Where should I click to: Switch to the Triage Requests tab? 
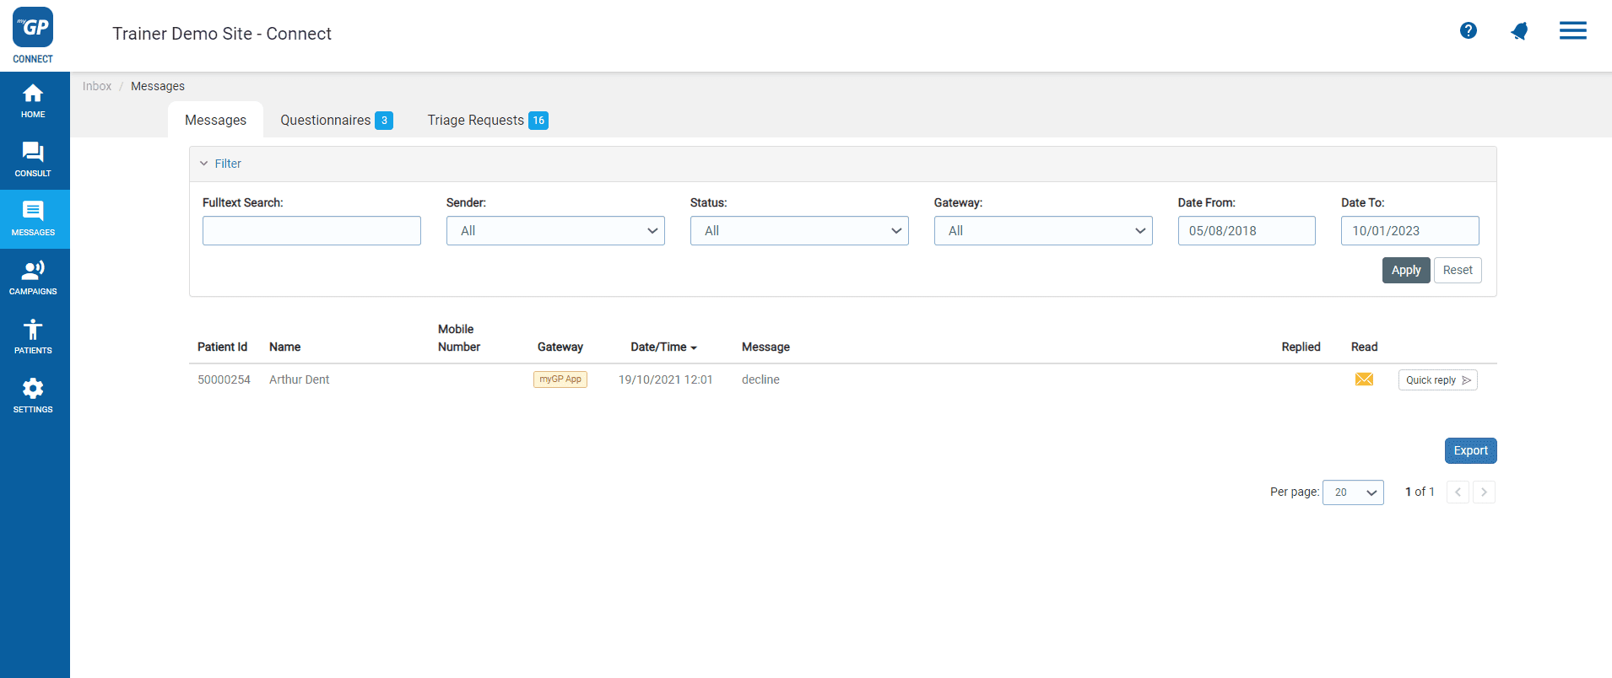(487, 121)
